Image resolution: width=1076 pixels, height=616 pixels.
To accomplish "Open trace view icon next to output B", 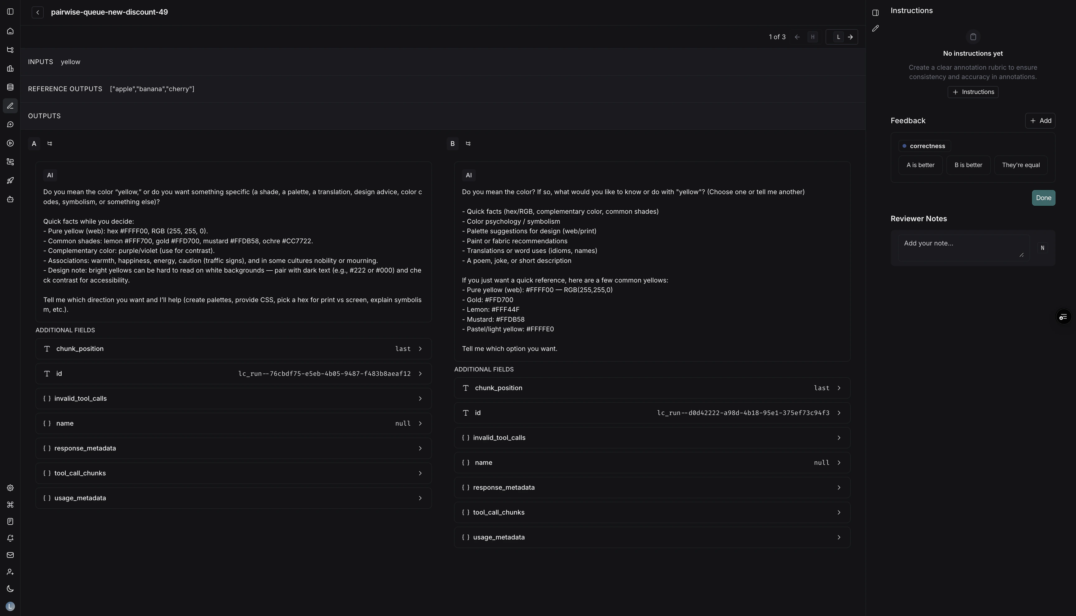I will 468,143.
